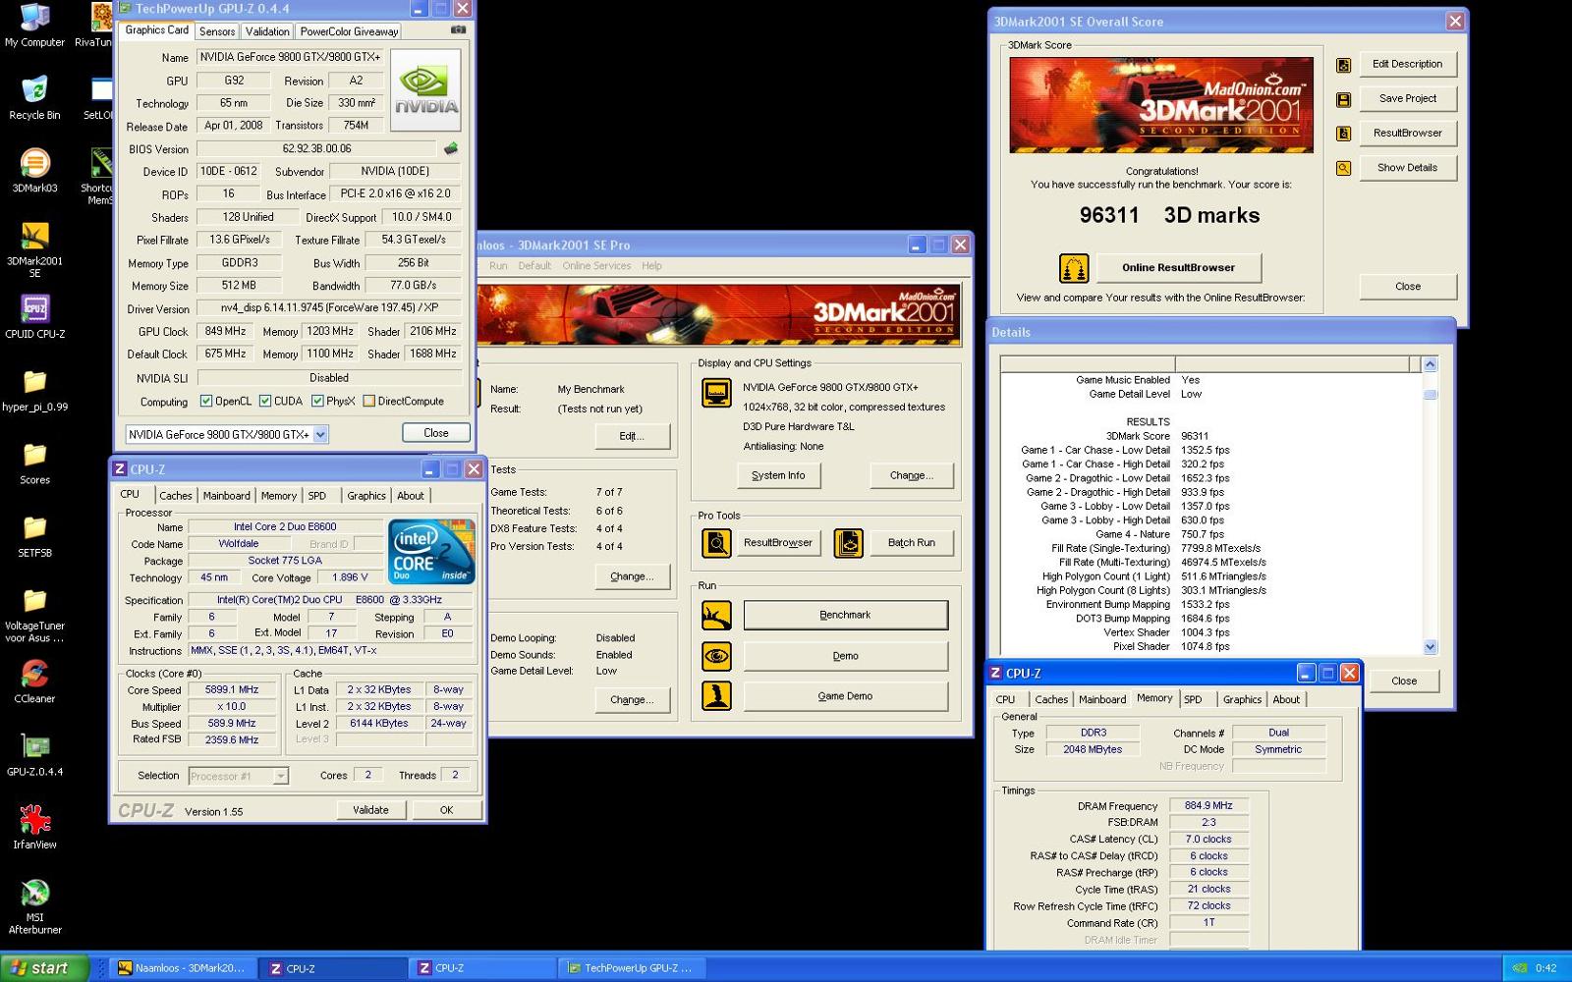Viewport: 1572px width, 982px height.
Task: Click the Game Demo joystick icon
Action: click(716, 696)
